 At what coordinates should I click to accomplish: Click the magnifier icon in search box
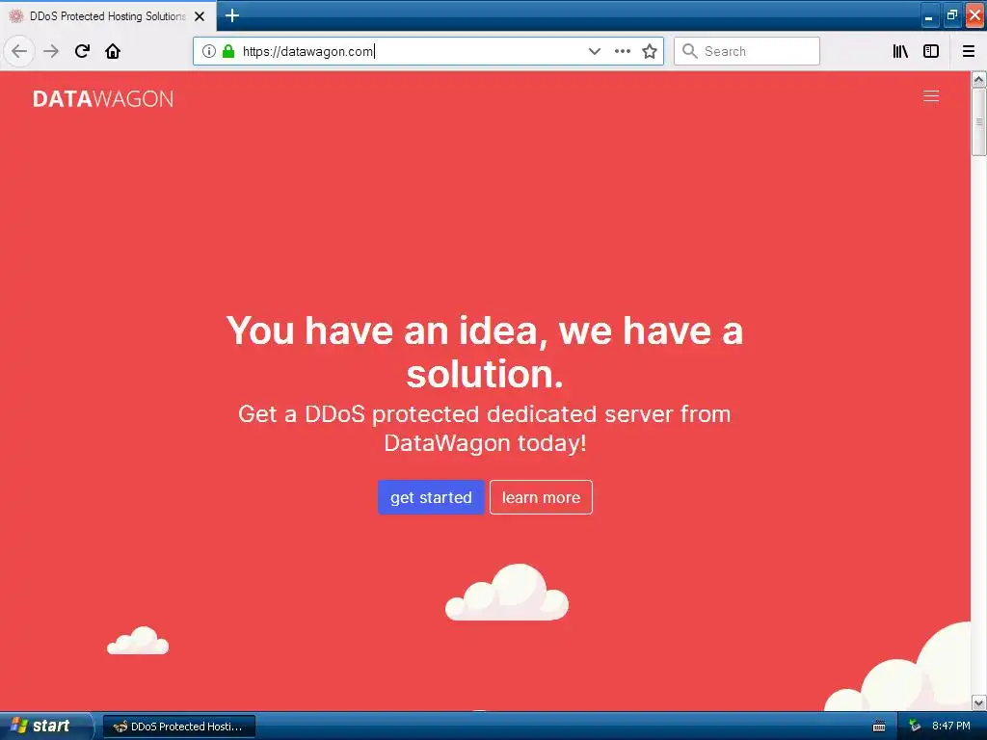point(690,51)
